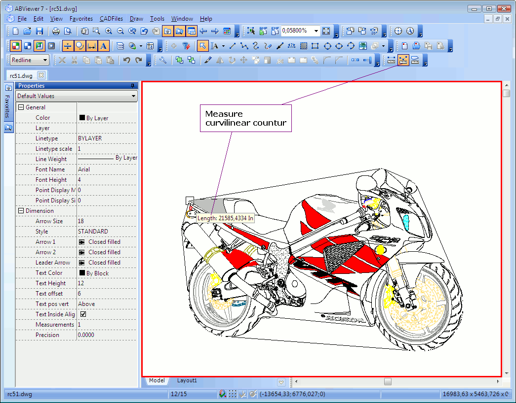
Task: Toggle the colored squares drawing mode button
Action: (x=16, y=46)
